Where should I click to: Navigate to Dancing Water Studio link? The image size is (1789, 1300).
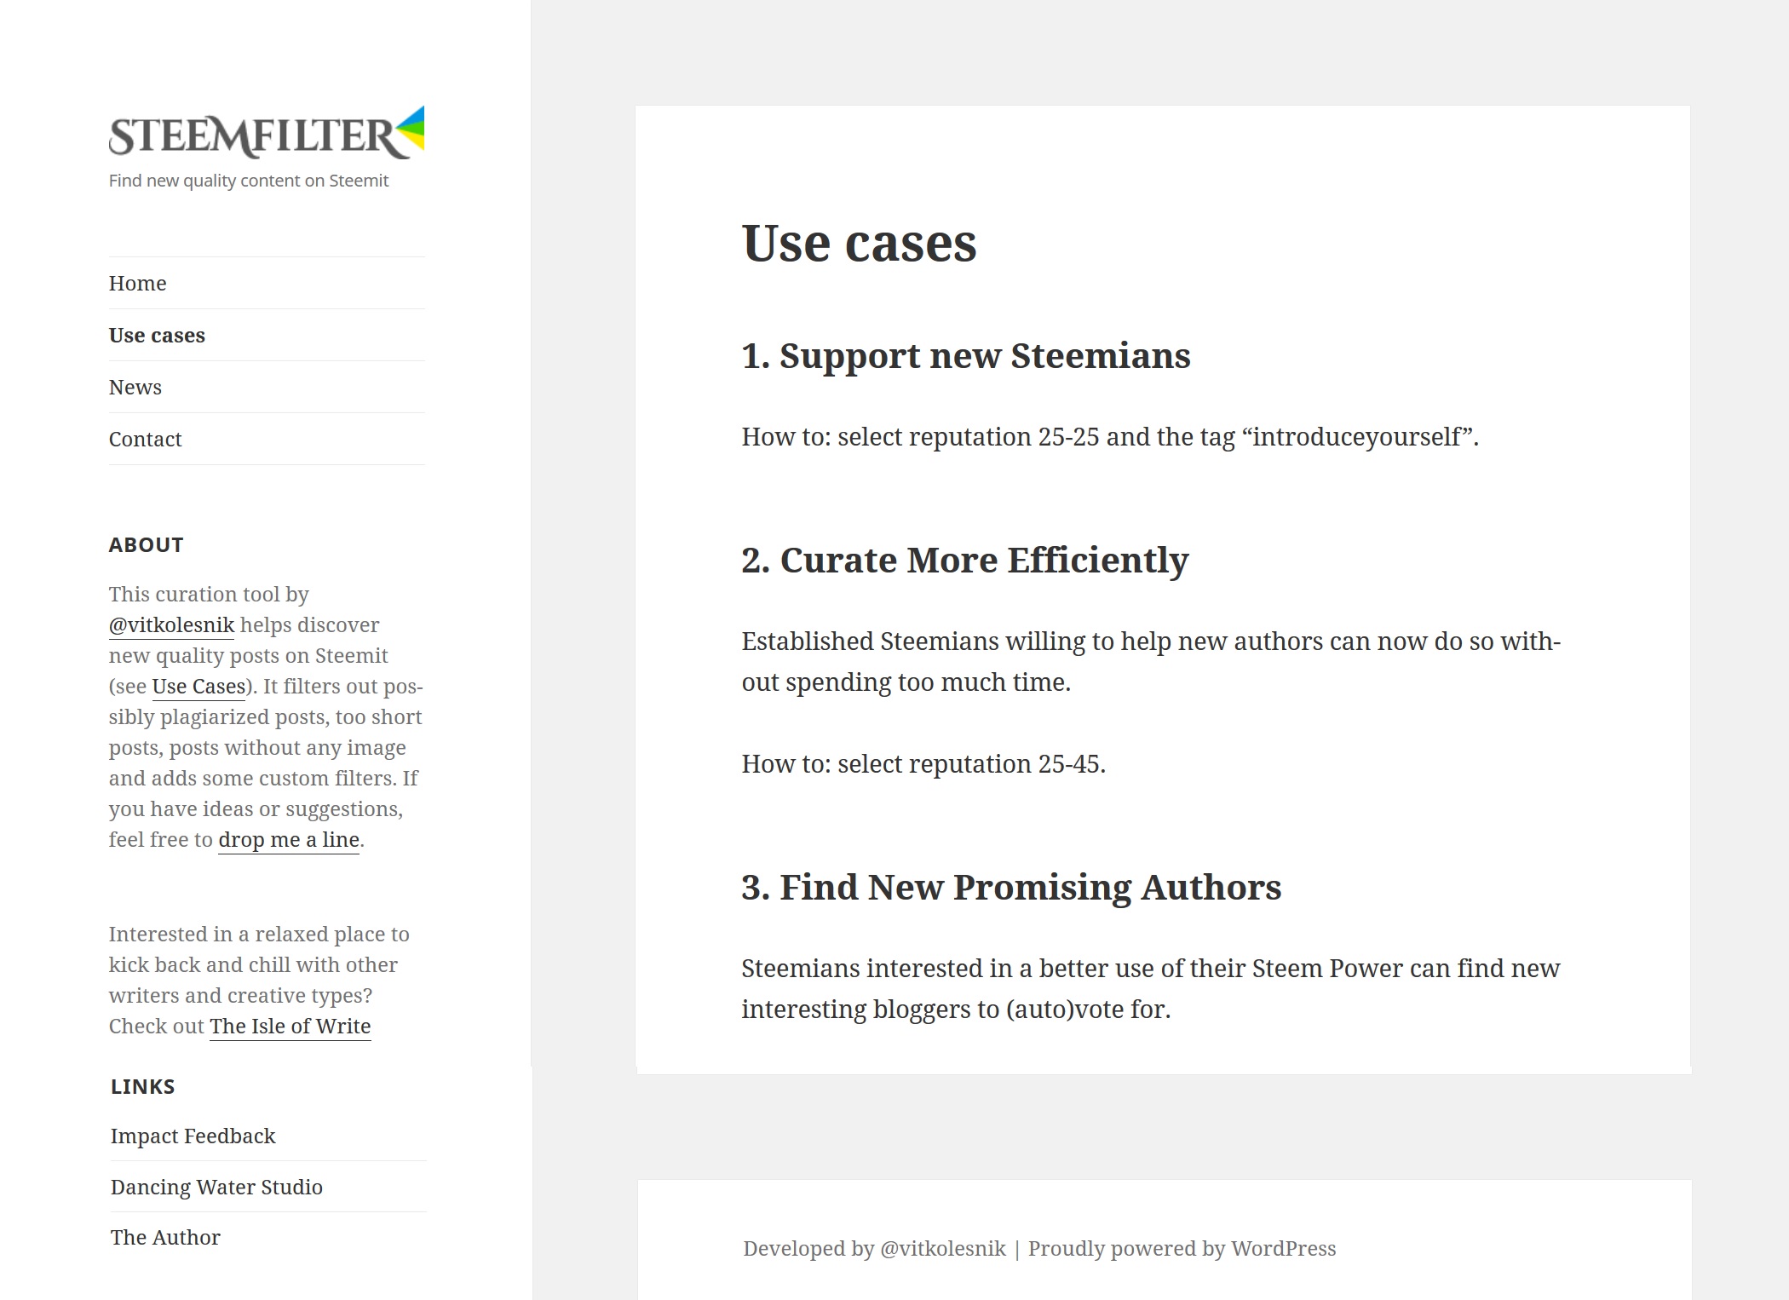click(x=216, y=1186)
